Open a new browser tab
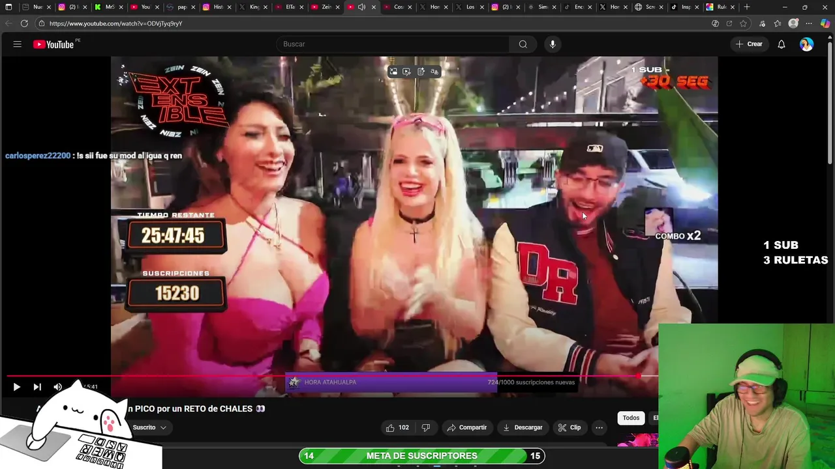 (x=747, y=7)
